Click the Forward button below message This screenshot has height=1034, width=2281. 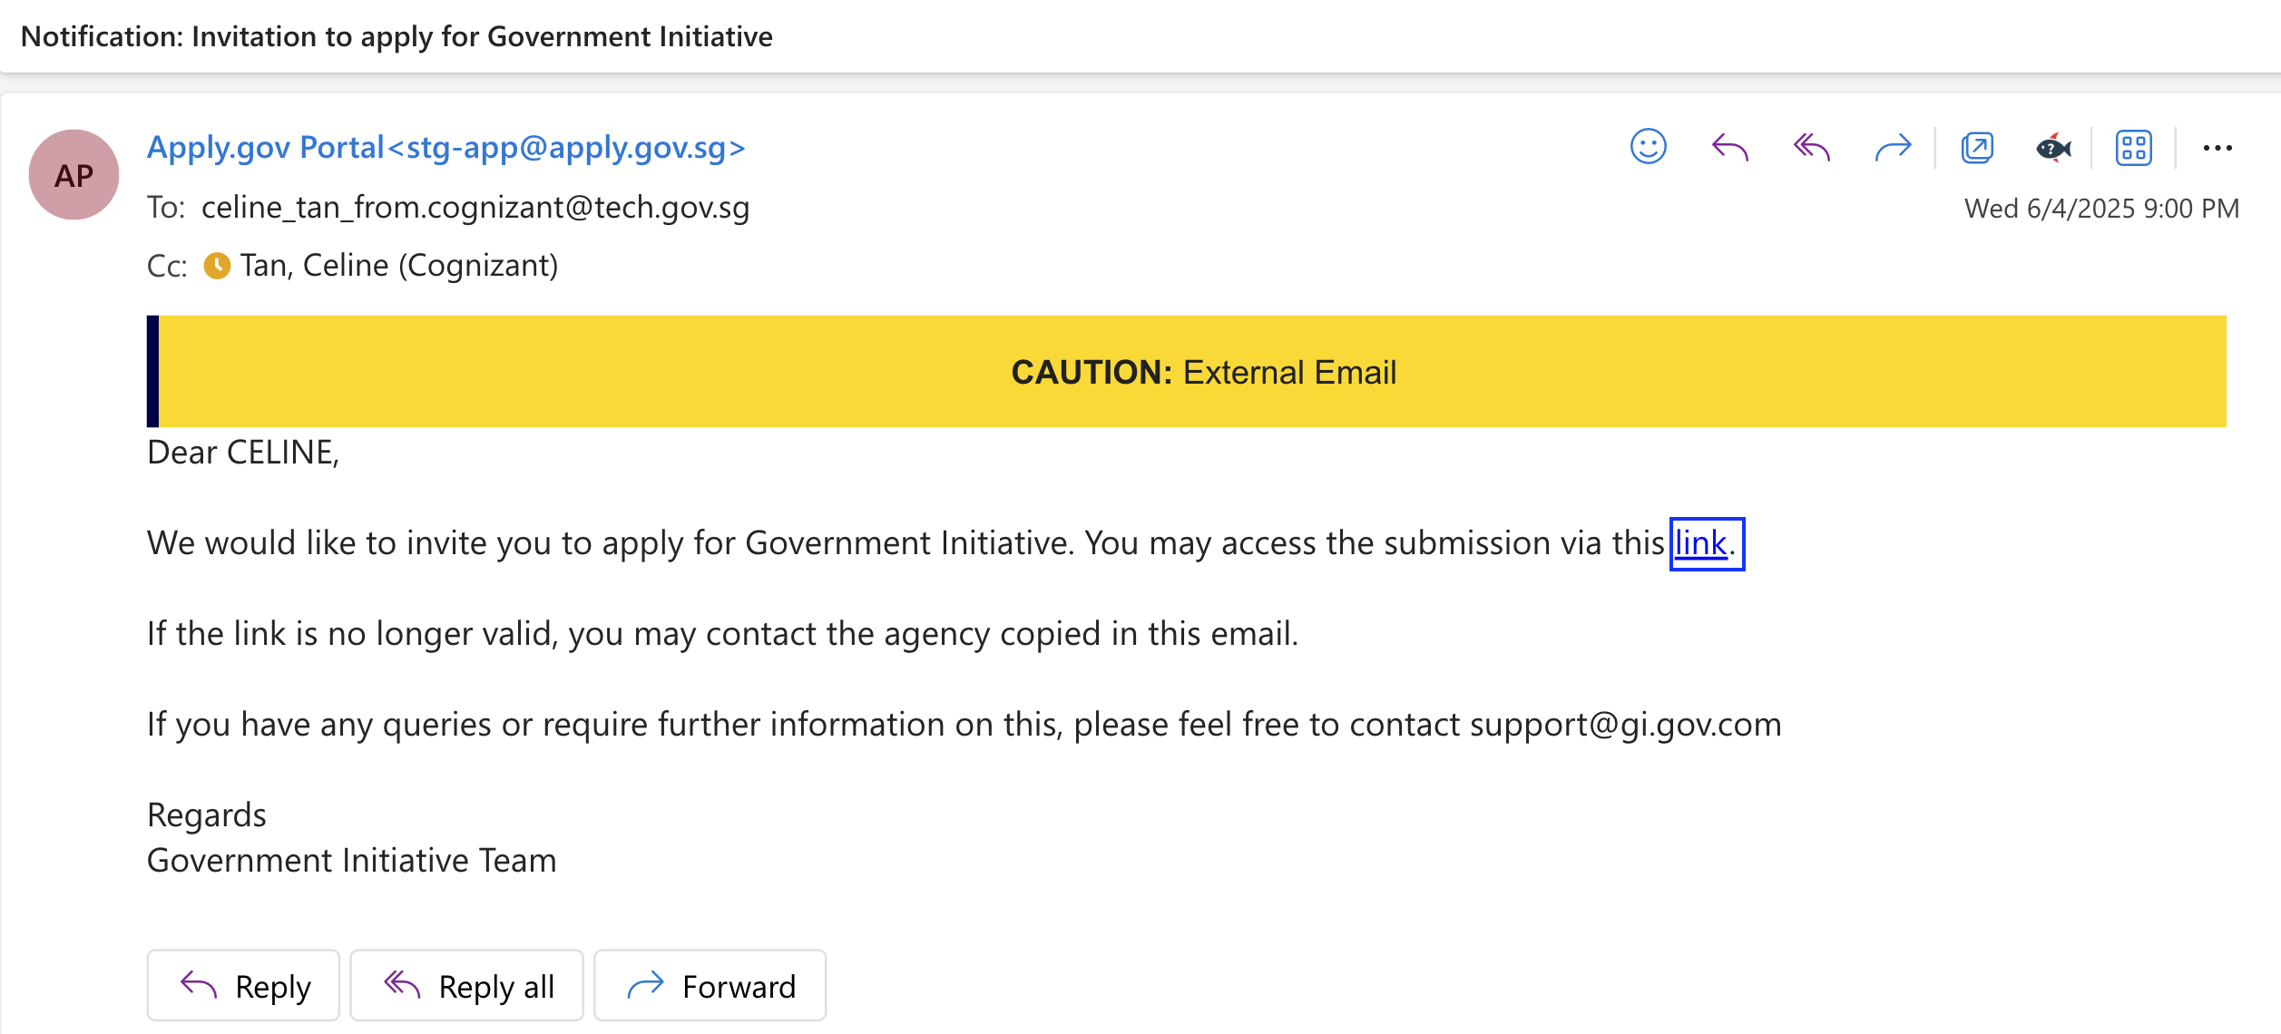pyautogui.click(x=710, y=985)
